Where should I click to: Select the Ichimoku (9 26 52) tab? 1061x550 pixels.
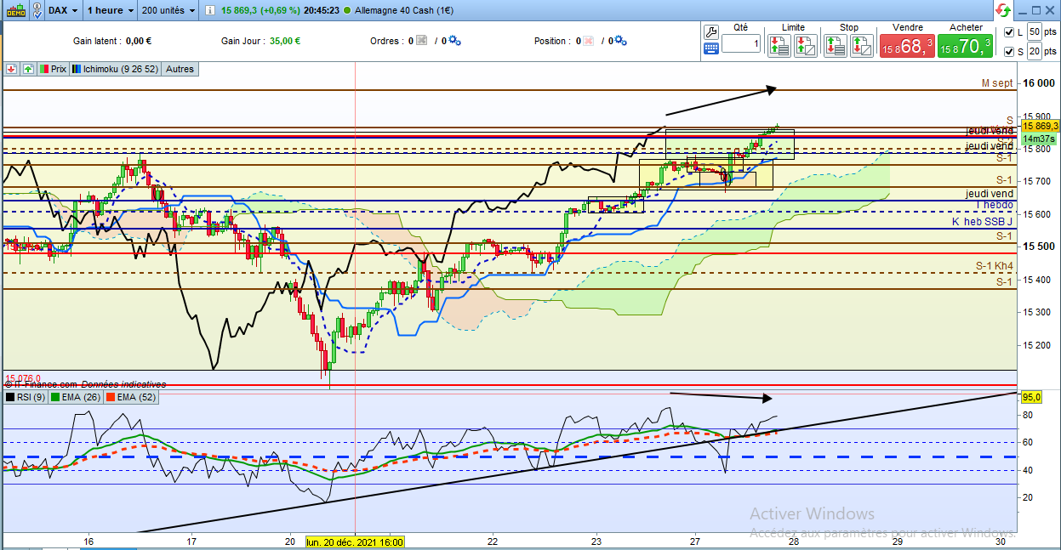[x=115, y=69]
